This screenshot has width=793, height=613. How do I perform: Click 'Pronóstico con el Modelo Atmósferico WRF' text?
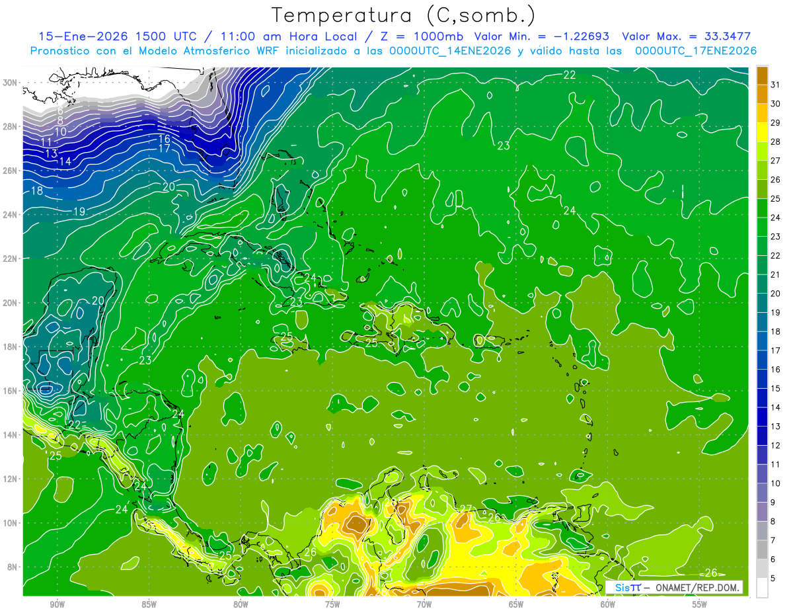pyautogui.click(x=155, y=51)
